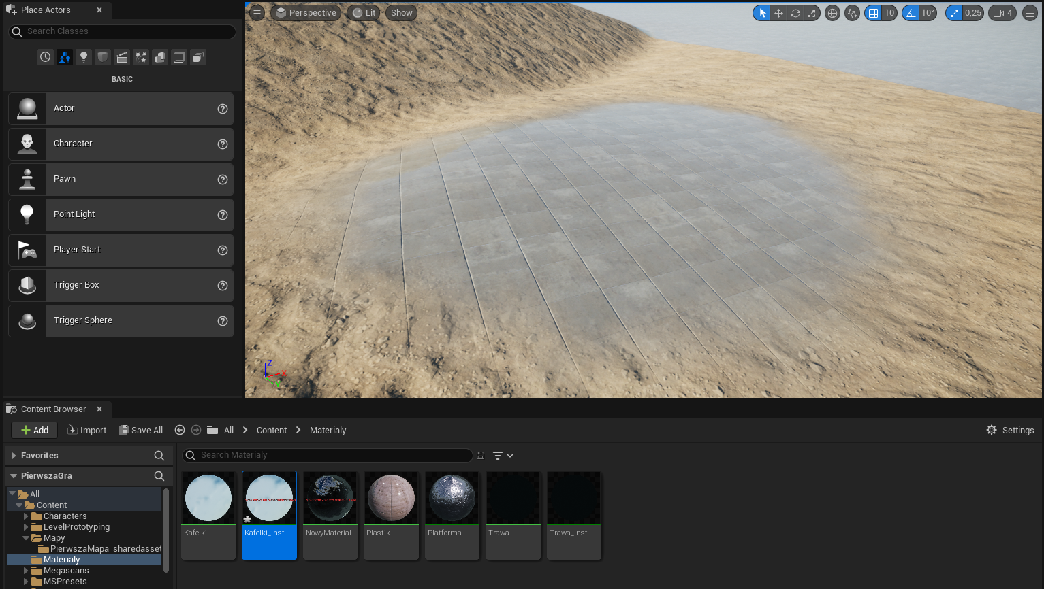The width and height of the screenshot is (1044, 589).
Task: Collapse the Content folder in source panel
Action: coord(18,505)
